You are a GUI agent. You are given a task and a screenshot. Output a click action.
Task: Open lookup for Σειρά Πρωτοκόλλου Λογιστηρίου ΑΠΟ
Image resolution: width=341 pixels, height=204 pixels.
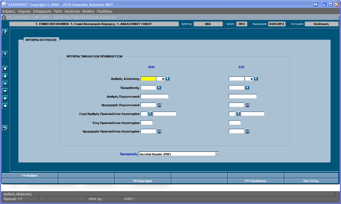click(150, 114)
